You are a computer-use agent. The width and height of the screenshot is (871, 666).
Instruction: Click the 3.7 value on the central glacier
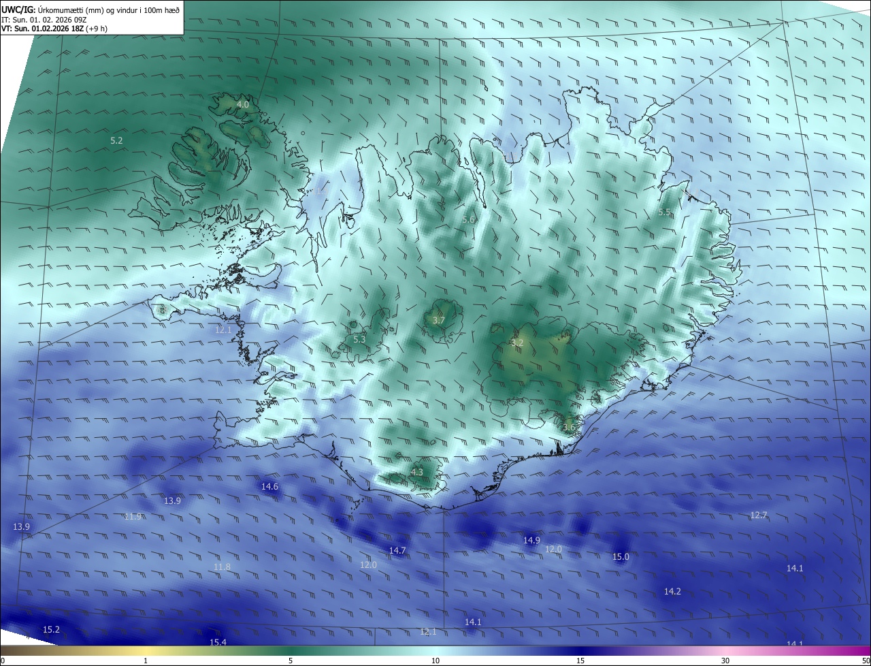coord(439,321)
